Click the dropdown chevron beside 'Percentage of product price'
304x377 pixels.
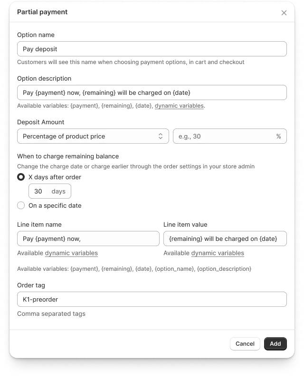(161, 136)
